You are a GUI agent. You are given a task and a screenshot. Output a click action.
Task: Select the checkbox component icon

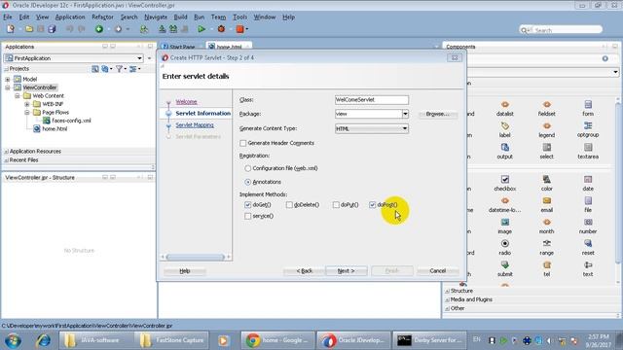[x=504, y=179]
